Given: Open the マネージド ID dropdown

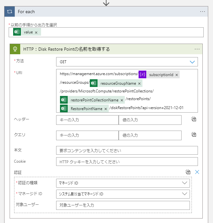Looking at the screenshot, I should (x=123, y=194).
